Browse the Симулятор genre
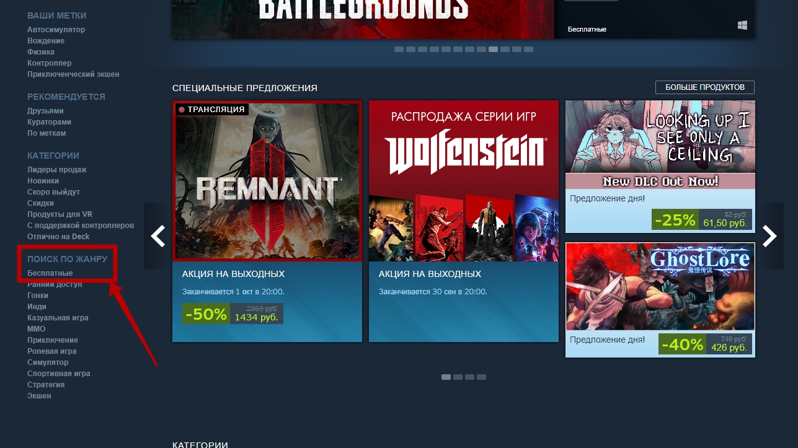 point(48,362)
